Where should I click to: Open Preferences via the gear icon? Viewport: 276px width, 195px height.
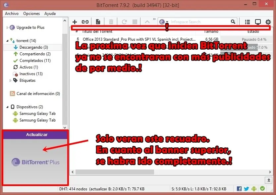(x=268, y=22)
